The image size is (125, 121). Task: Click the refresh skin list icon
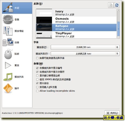[117, 5]
